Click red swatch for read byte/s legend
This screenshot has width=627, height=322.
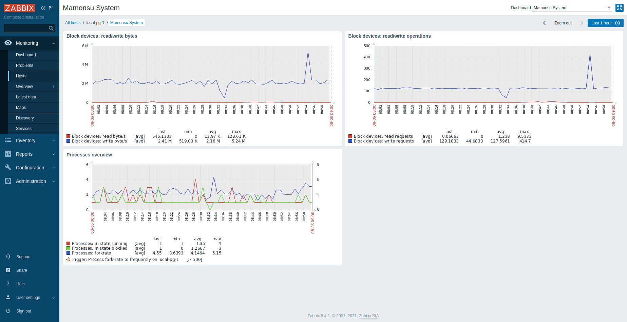(69, 136)
